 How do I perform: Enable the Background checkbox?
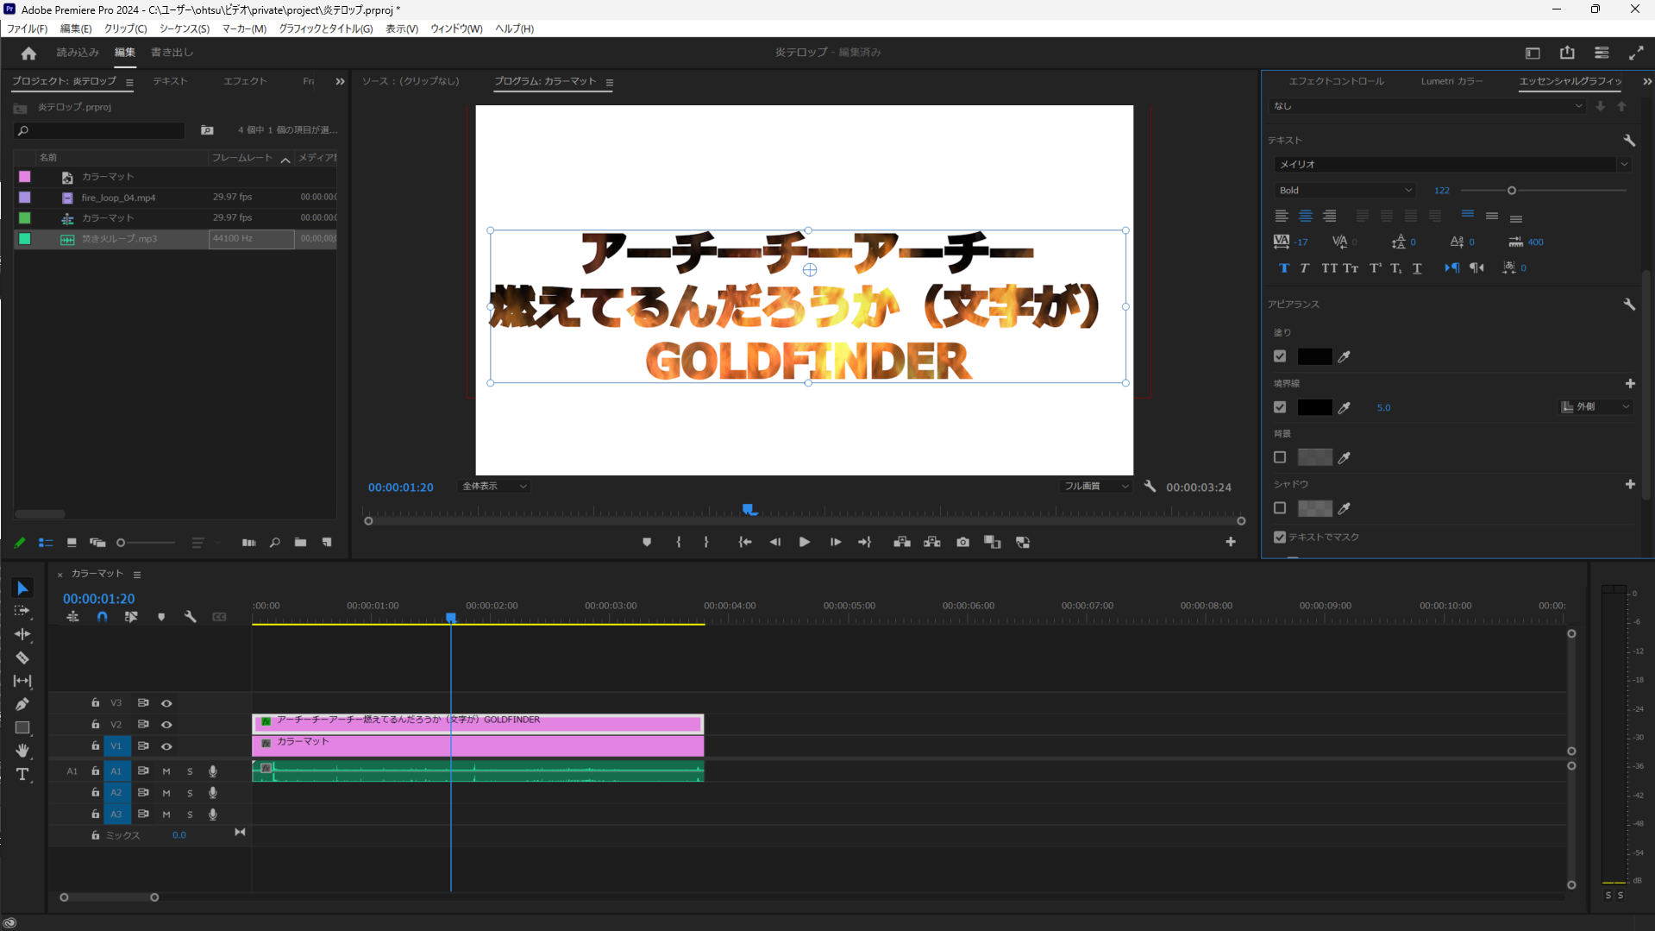[x=1280, y=457]
